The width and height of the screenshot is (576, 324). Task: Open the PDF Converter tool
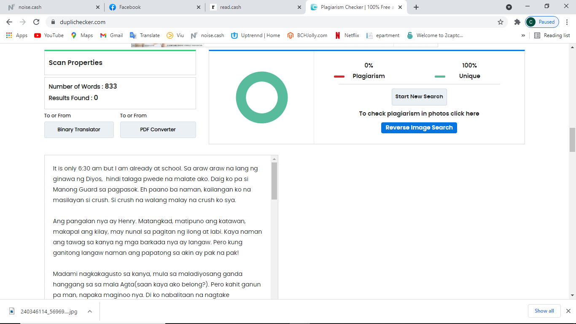pos(158,130)
